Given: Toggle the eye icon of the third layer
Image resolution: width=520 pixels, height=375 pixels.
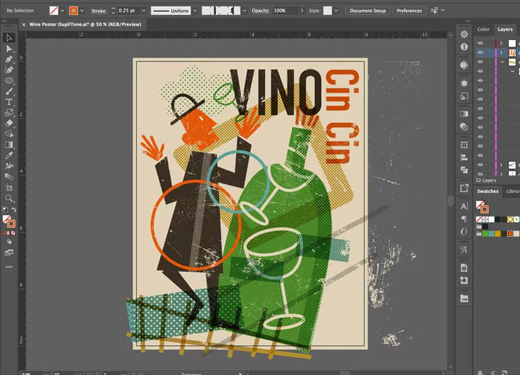Looking at the screenshot, I should 480,62.
